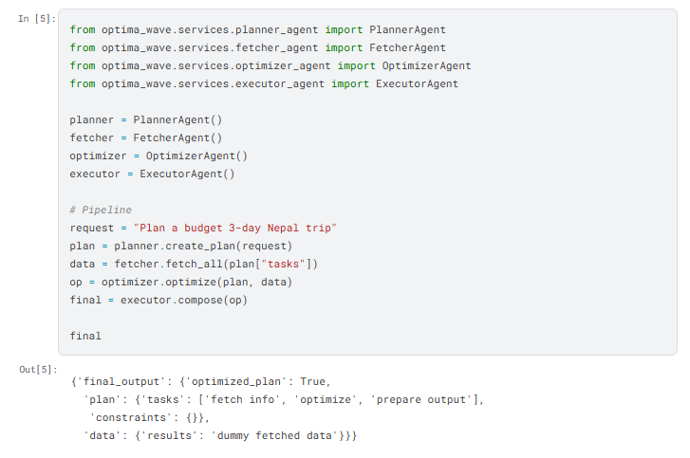
Task: Click the 'tasks' list in the output
Action: (339, 399)
